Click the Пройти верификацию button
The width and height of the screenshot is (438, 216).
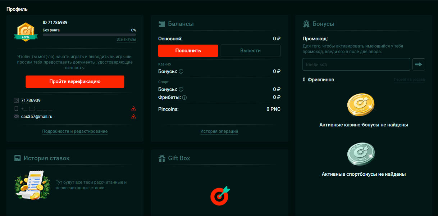pos(75,82)
